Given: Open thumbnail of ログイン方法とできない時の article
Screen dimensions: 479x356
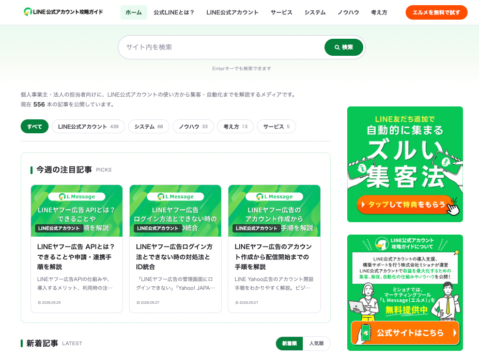Looking at the screenshot, I should pos(175,211).
